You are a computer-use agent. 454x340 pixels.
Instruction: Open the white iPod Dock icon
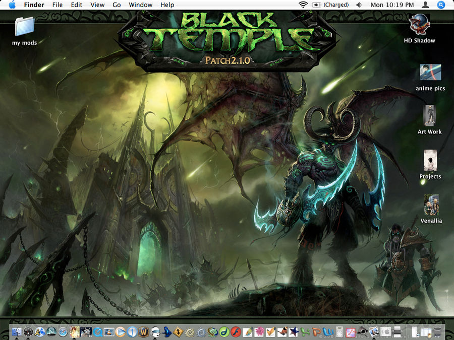coord(339,332)
